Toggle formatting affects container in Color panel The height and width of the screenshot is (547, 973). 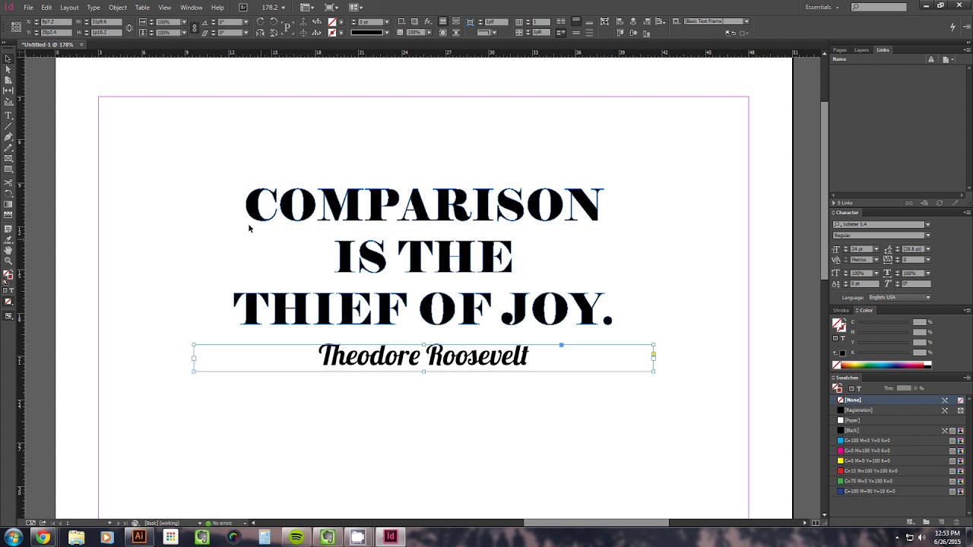pyautogui.click(x=835, y=338)
